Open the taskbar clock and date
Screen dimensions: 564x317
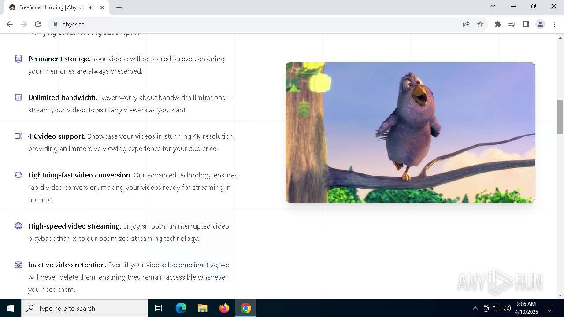coord(527,308)
